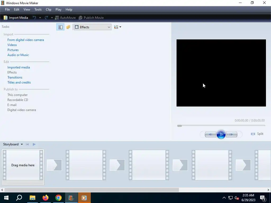Open the notification center icon

click(x=263, y=198)
